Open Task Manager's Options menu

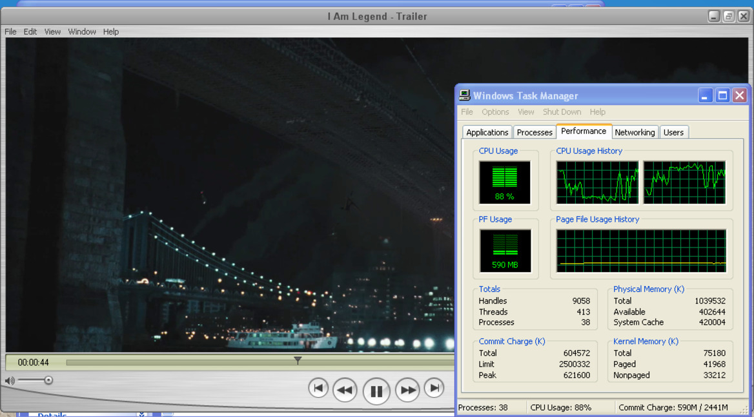tap(495, 112)
